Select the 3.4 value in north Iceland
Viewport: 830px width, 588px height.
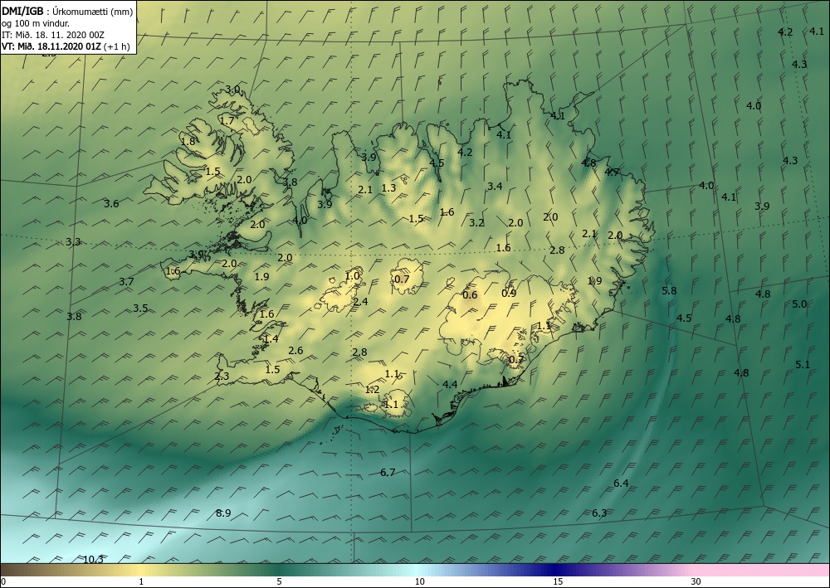pos(495,186)
